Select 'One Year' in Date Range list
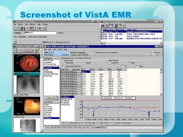 [47, 114]
